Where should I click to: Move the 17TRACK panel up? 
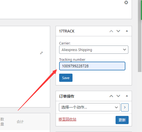[111, 31]
